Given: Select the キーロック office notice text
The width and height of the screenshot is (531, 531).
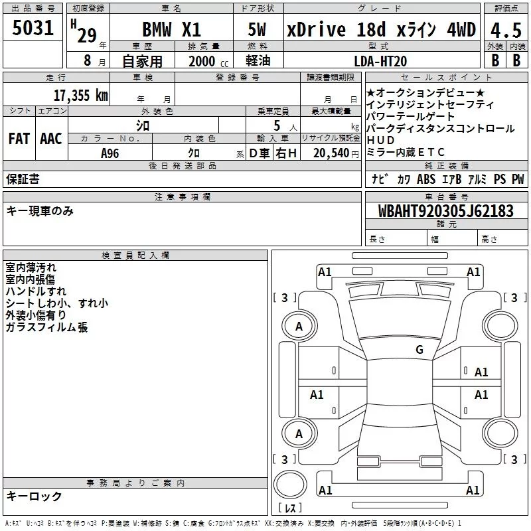Looking at the screenshot, I should (x=35, y=496).
